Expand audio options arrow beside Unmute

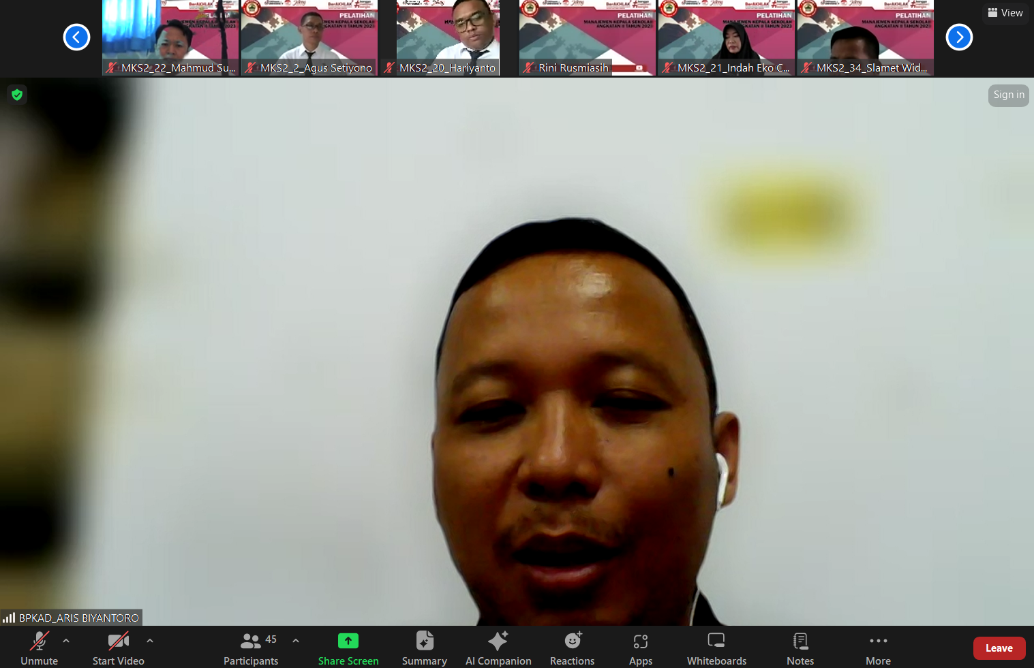[66, 641]
